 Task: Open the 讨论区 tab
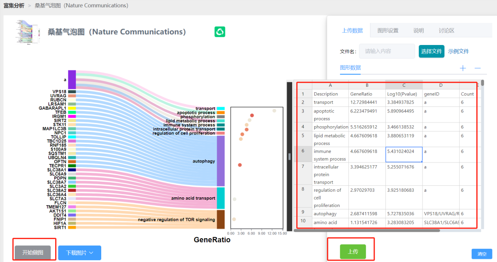(446, 31)
